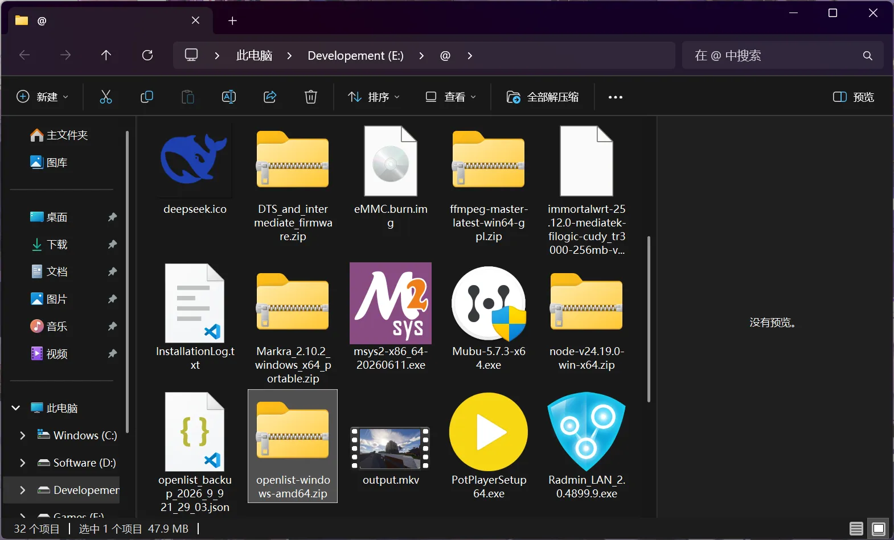Select the Radmin_LAN installer file
Image resolution: width=894 pixels, height=540 pixels.
point(587,446)
